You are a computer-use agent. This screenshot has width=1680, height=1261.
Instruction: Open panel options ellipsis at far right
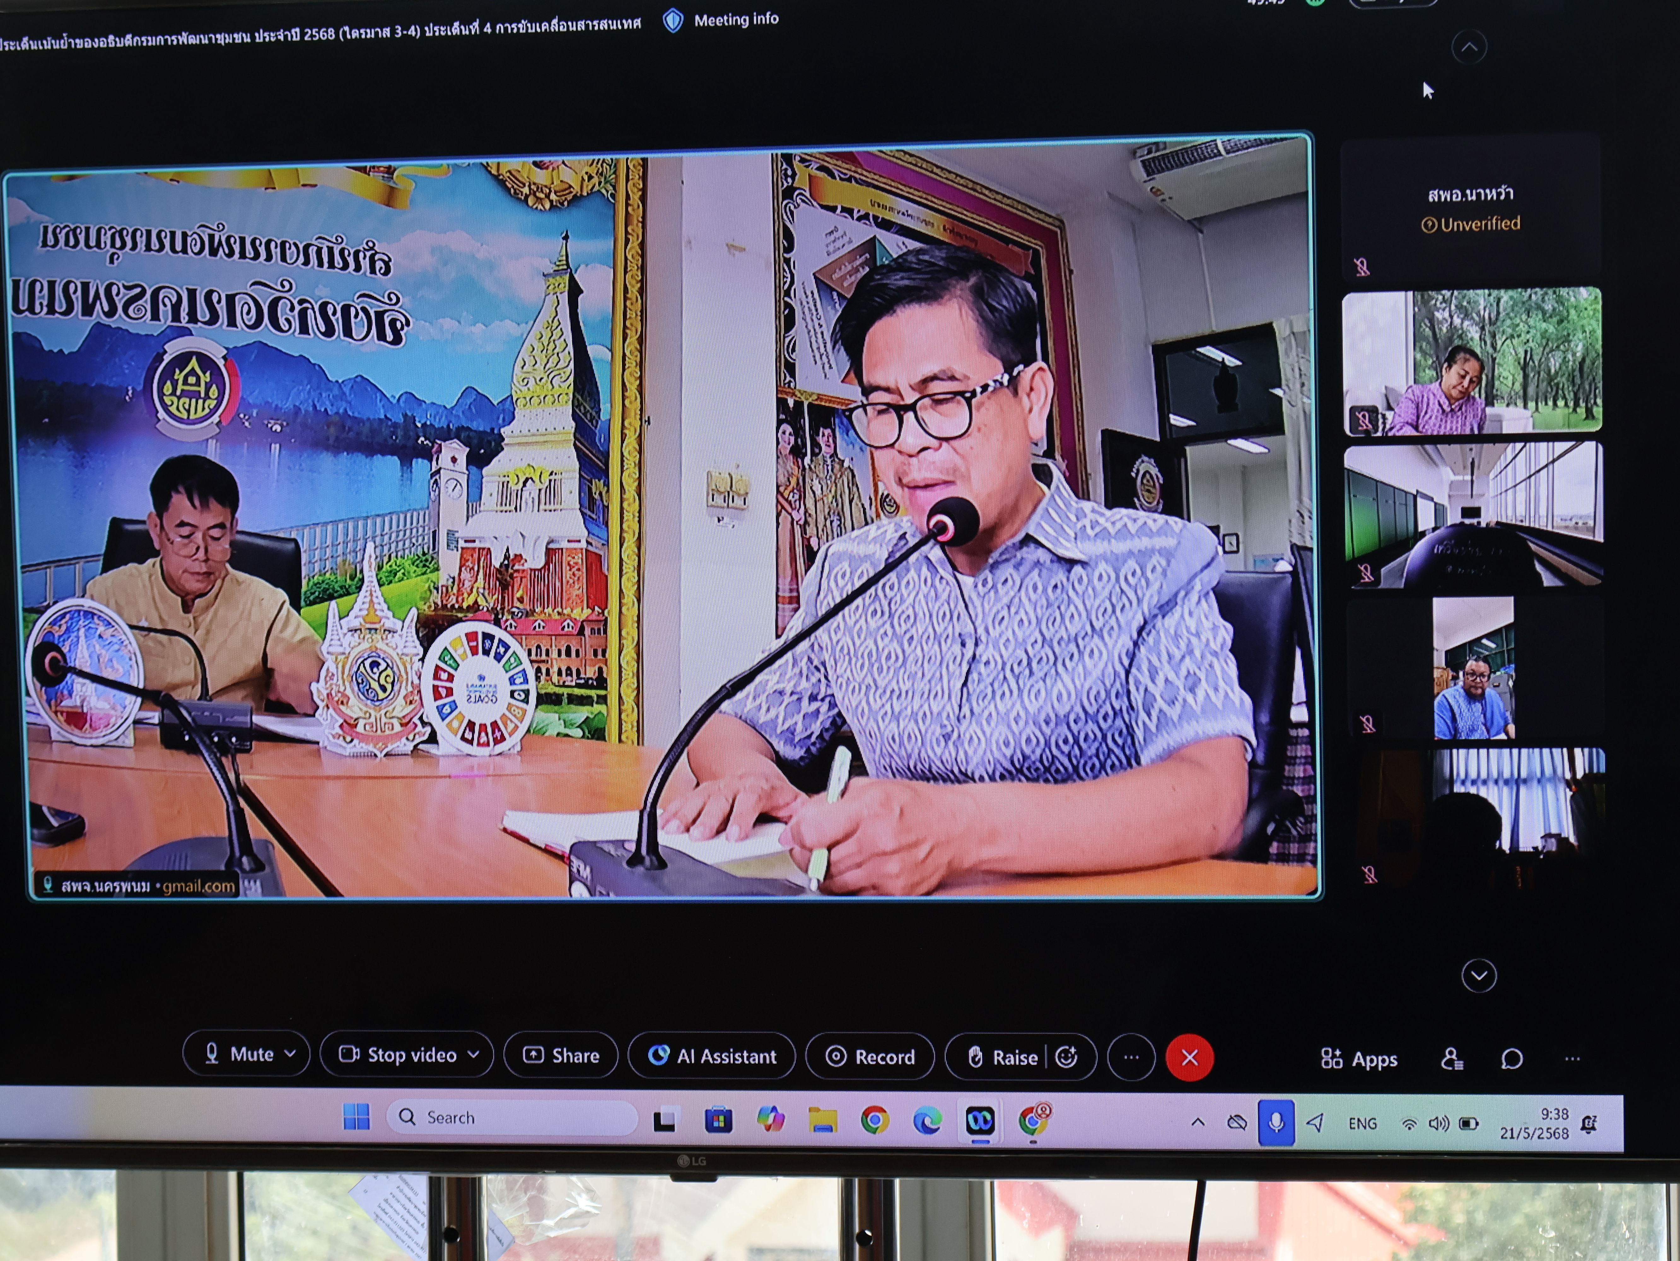[1572, 1059]
